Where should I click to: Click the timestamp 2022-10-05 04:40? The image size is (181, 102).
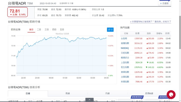click(x=48, y=4)
